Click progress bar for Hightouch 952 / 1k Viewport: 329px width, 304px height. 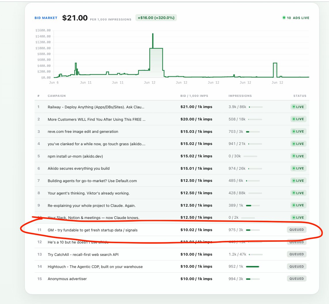click(x=253, y=267)
